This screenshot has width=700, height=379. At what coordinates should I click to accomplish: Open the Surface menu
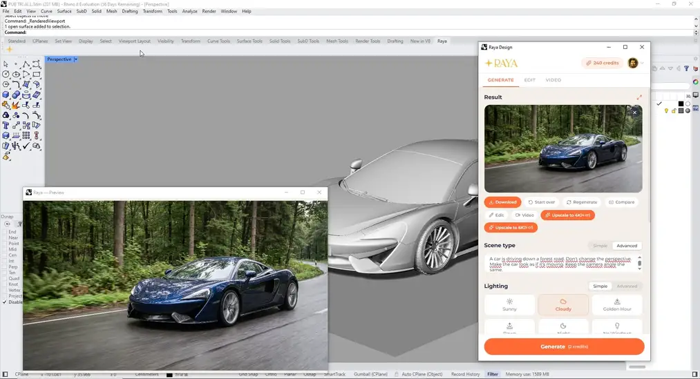pyautogui.click(x=64, y=11)
